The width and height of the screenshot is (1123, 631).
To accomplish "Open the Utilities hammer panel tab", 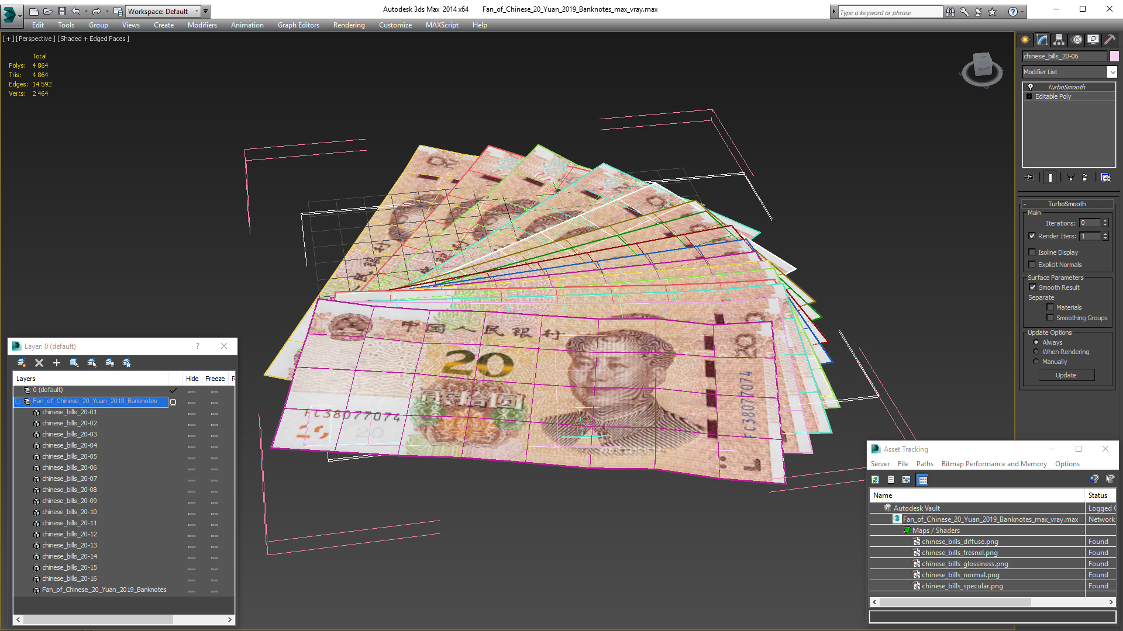I will 1109,40.
